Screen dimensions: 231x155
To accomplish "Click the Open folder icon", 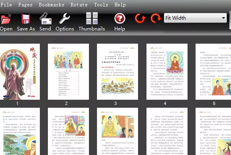I will 6,18.
